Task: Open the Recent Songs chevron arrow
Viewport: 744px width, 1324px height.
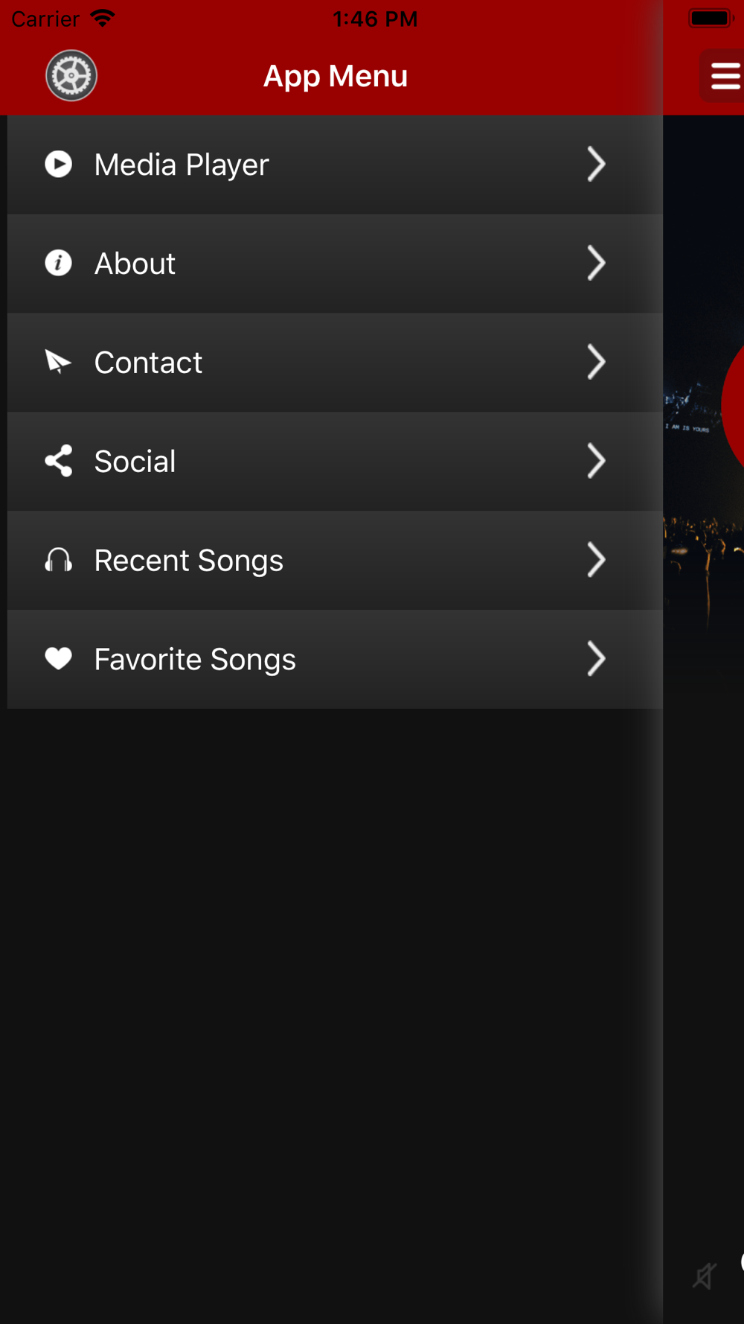Action: (x=596, y=560)
